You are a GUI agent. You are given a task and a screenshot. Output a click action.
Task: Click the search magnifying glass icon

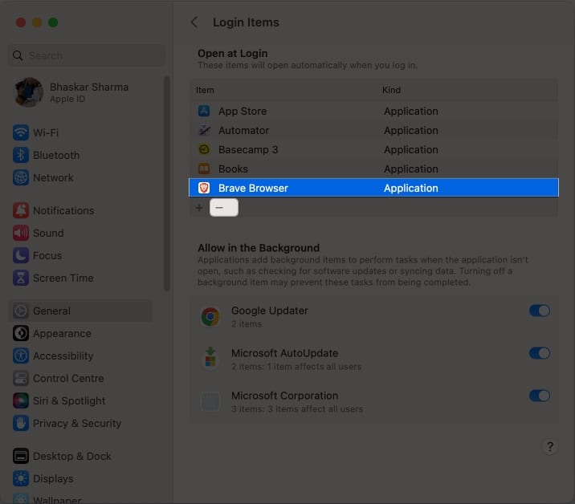pyautogui.click(x=18, y=55)
